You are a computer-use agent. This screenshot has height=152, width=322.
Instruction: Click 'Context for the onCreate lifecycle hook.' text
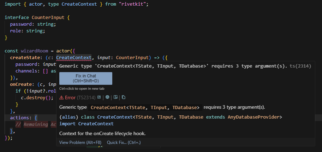click(x=102, y=134)
